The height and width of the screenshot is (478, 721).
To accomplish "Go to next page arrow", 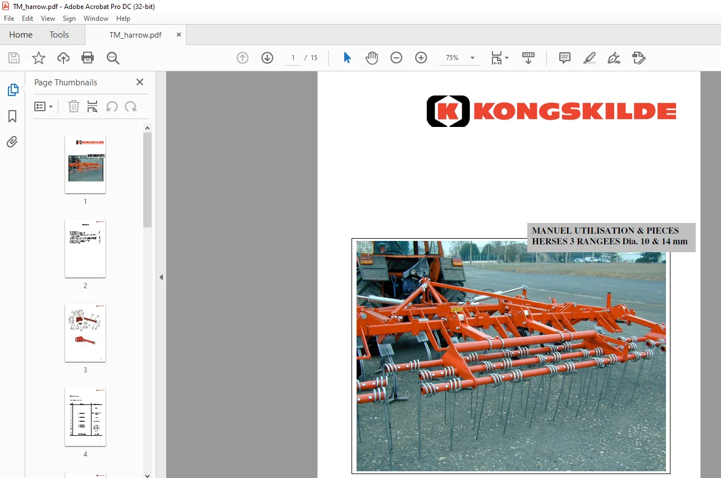I will pyautogui.click(x=267, y=58).
